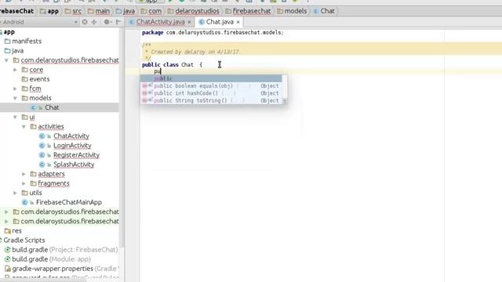Click the res folder icon

[8, 231]
